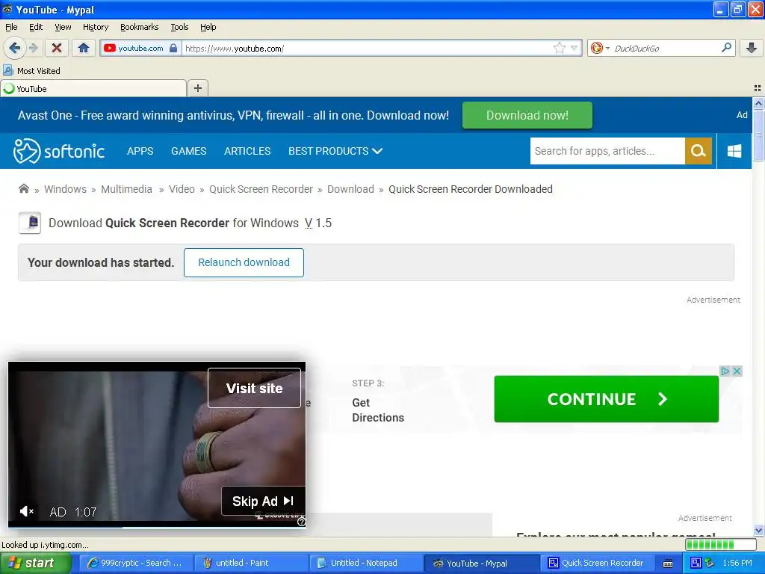Image resolution: width=765 pixels, height=574 pixels.
Task: Click the forward navigation arrow
Action: pos(34,48)
